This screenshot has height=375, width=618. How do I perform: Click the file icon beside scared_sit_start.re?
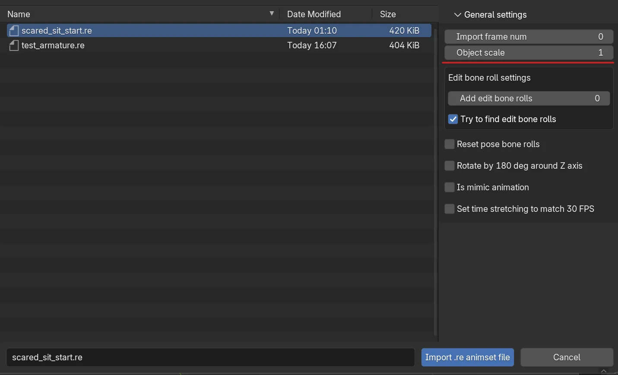tap(13, 31)
